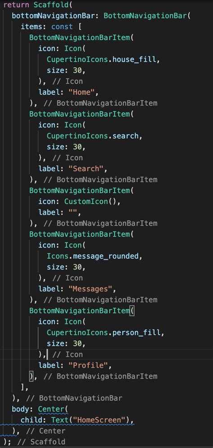
Task: Click the "// BottomNavigationBar" closing comment
Action: 74,398
